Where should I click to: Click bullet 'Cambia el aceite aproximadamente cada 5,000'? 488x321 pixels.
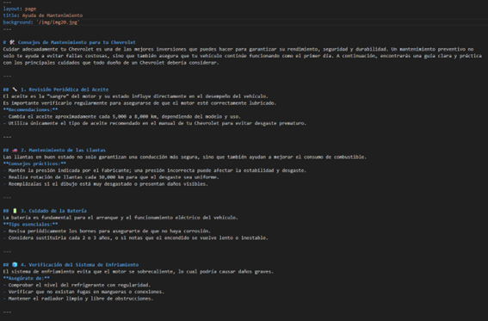[122, 116]
